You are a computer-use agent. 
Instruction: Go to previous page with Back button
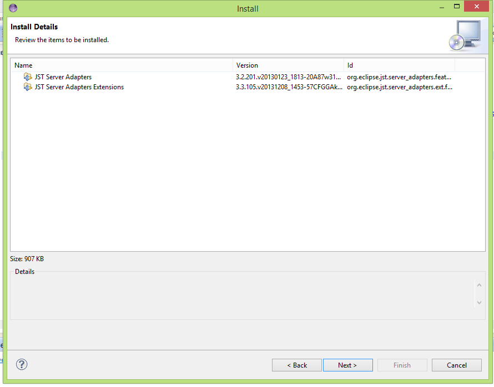click(297, 365)
